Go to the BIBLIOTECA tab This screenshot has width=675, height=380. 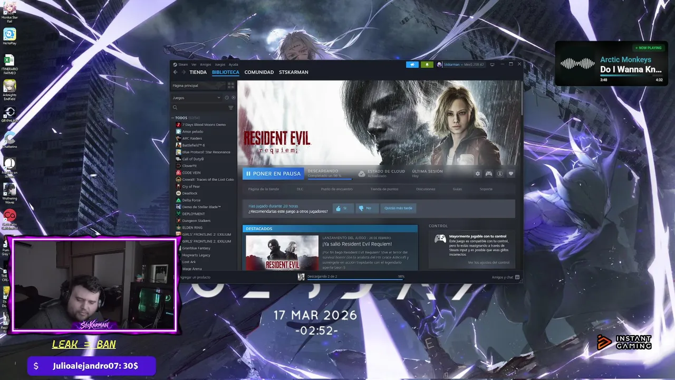pos(226,72)
